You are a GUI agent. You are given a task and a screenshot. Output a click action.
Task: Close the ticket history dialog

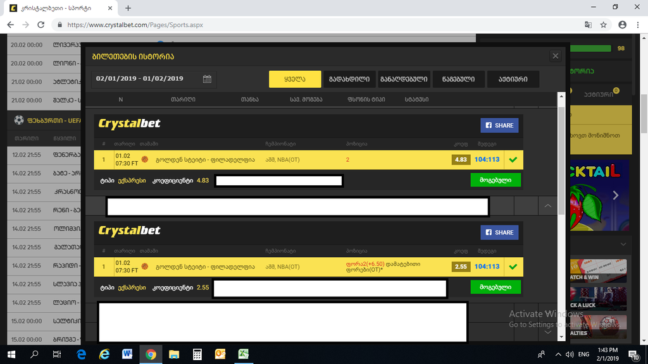point(556,56)
